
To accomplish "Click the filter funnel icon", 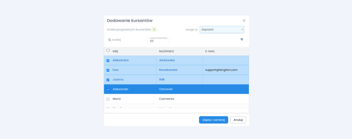I will (242, 40).
